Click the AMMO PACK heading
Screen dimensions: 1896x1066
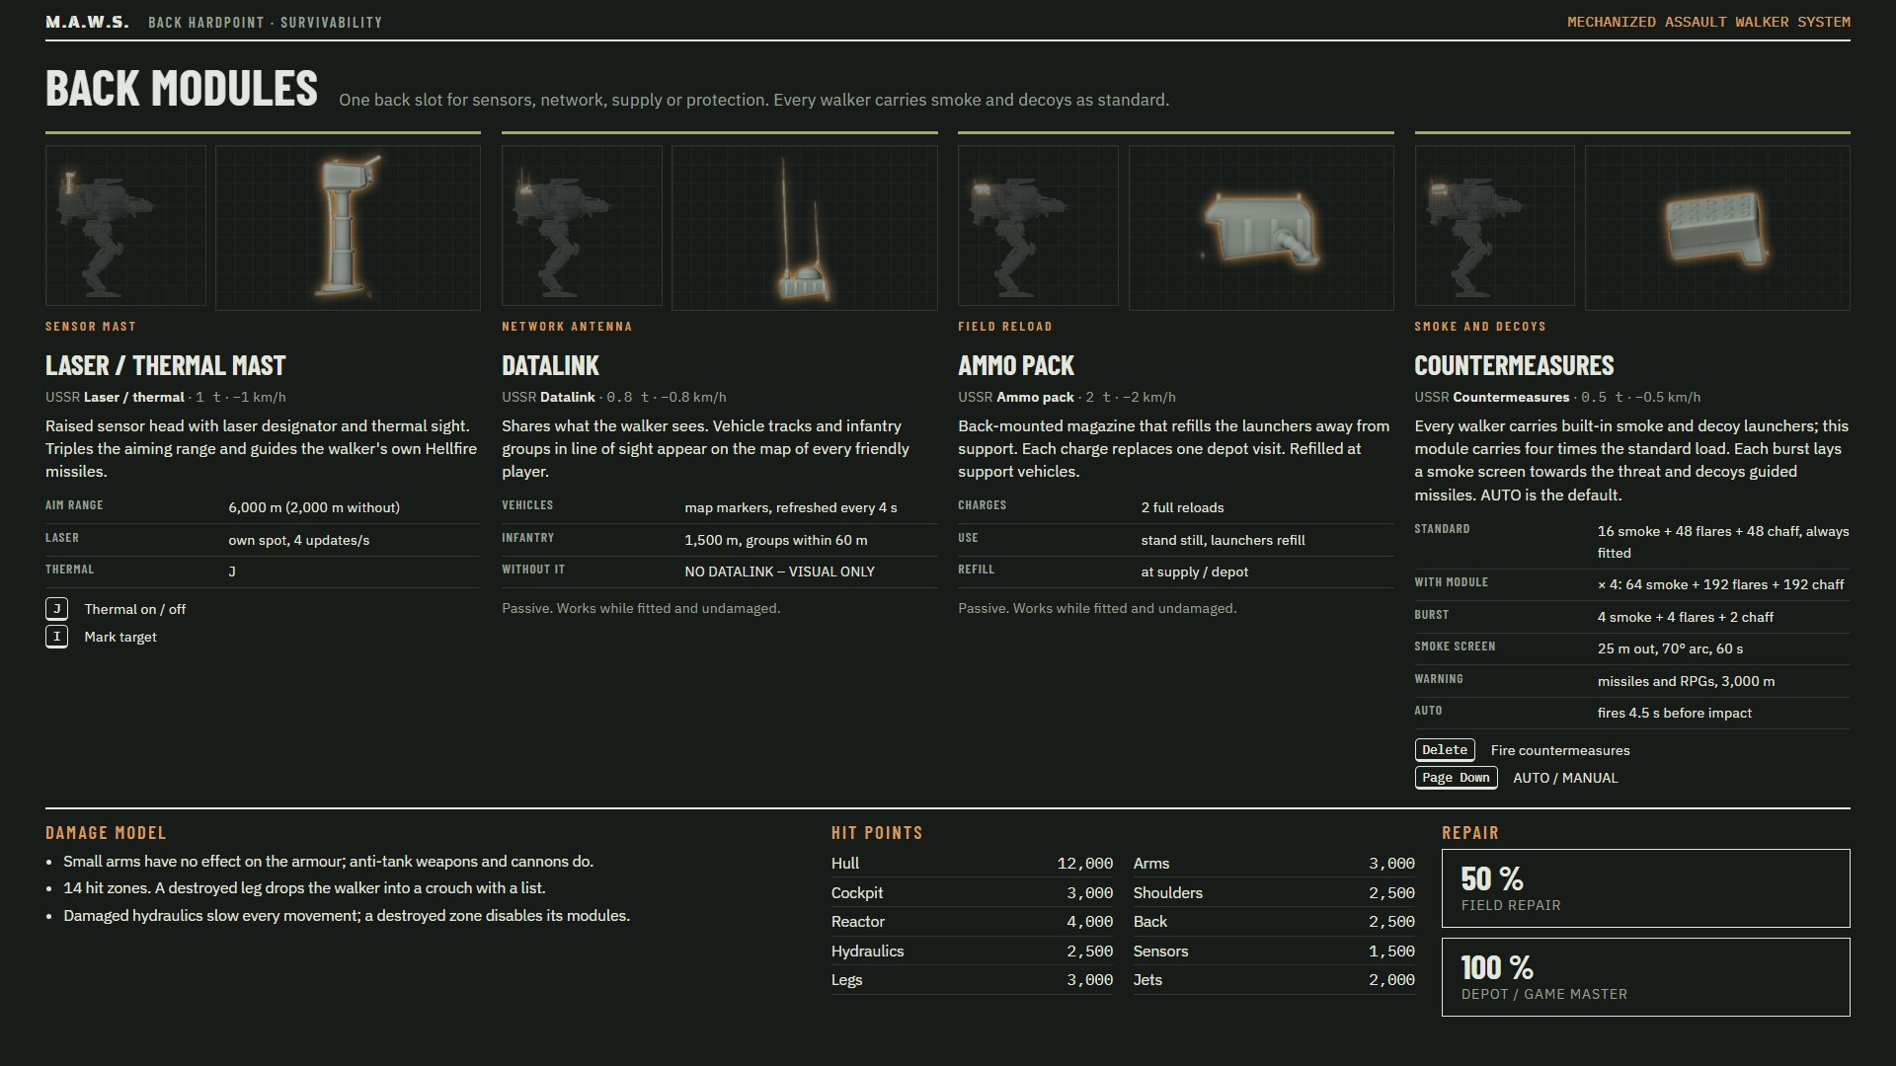pyautogui.click(x=1016, y=366)
